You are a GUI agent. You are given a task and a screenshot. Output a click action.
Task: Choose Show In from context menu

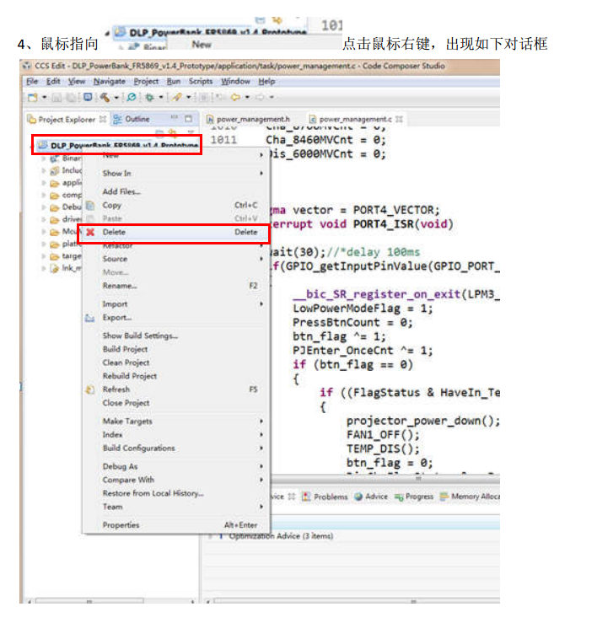point(176,174)
